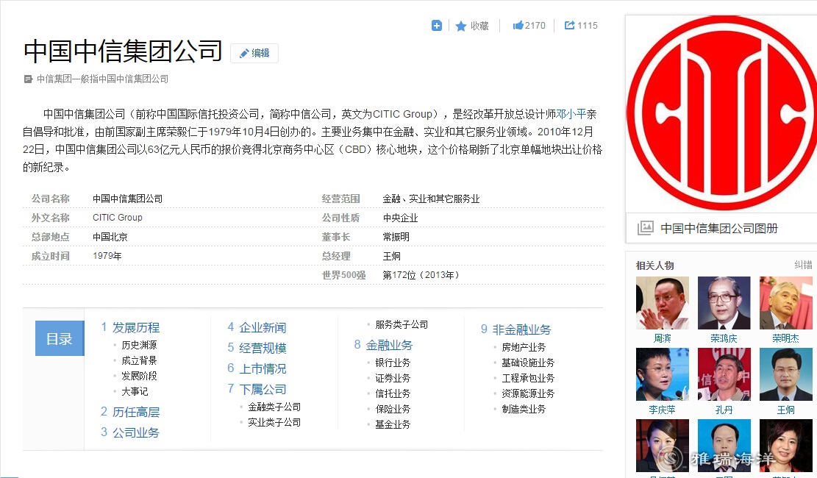Click the album picture icon beside 中国中信集团公司图册

tap(645, 228)
